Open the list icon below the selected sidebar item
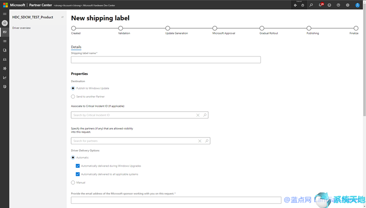The image size is (366, 208). (x=5, y=41)
